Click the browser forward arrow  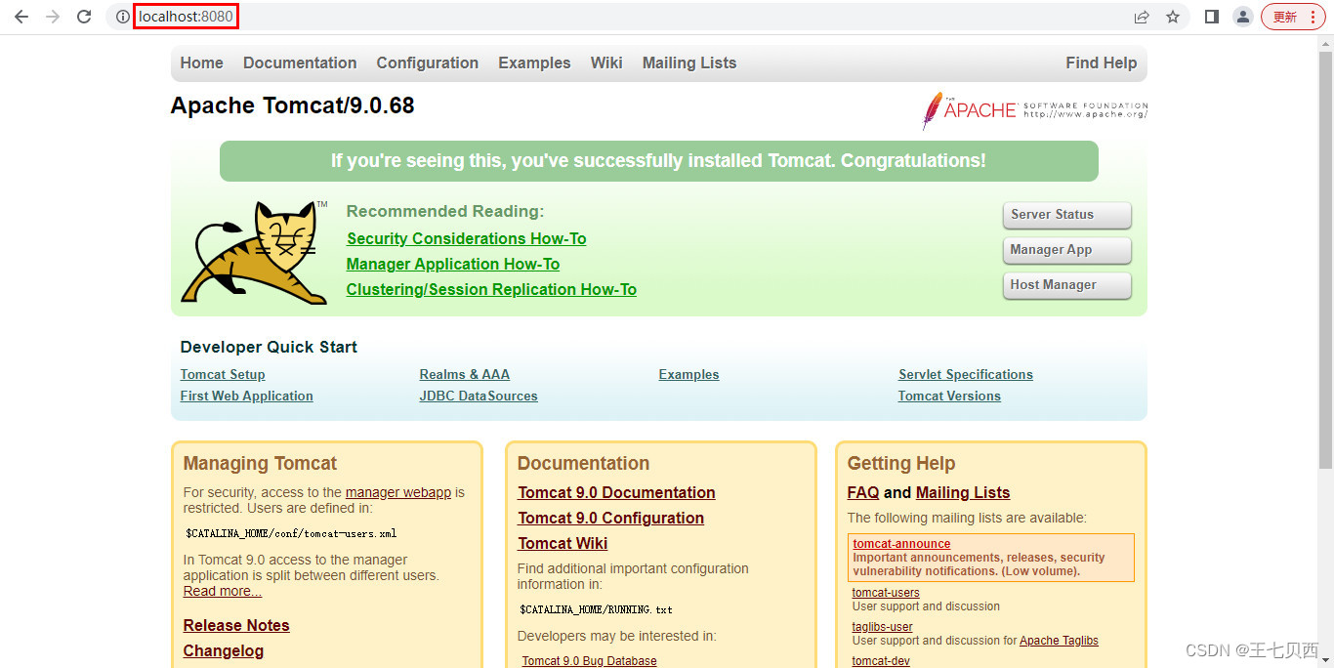click(x=53, y=17)
